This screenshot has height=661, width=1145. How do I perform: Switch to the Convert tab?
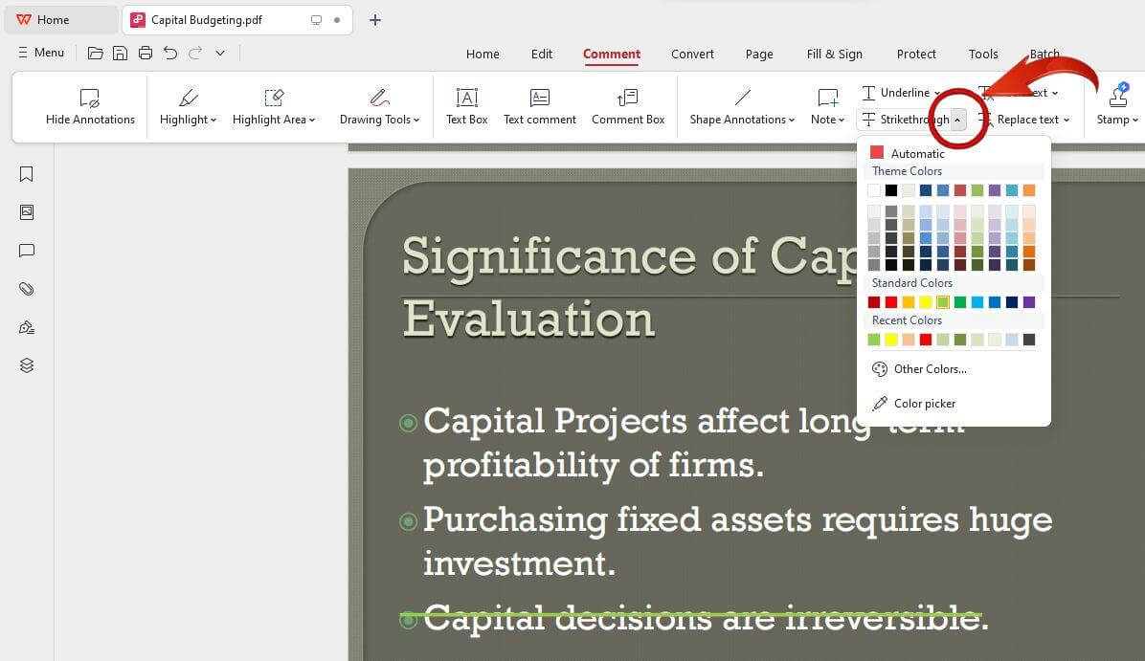[692, 54]
